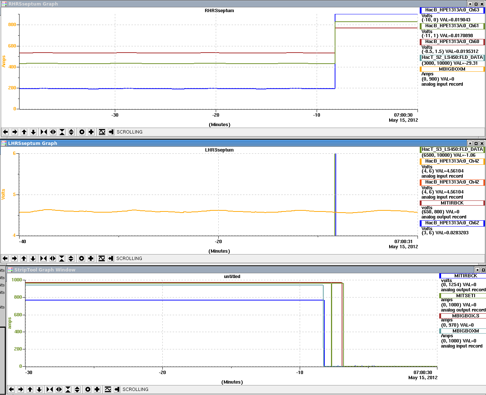The image size is (486, 395).
Task: Select MBIGBOXM legend entry in RHRSseptum graph
Action: coord(452,69)
